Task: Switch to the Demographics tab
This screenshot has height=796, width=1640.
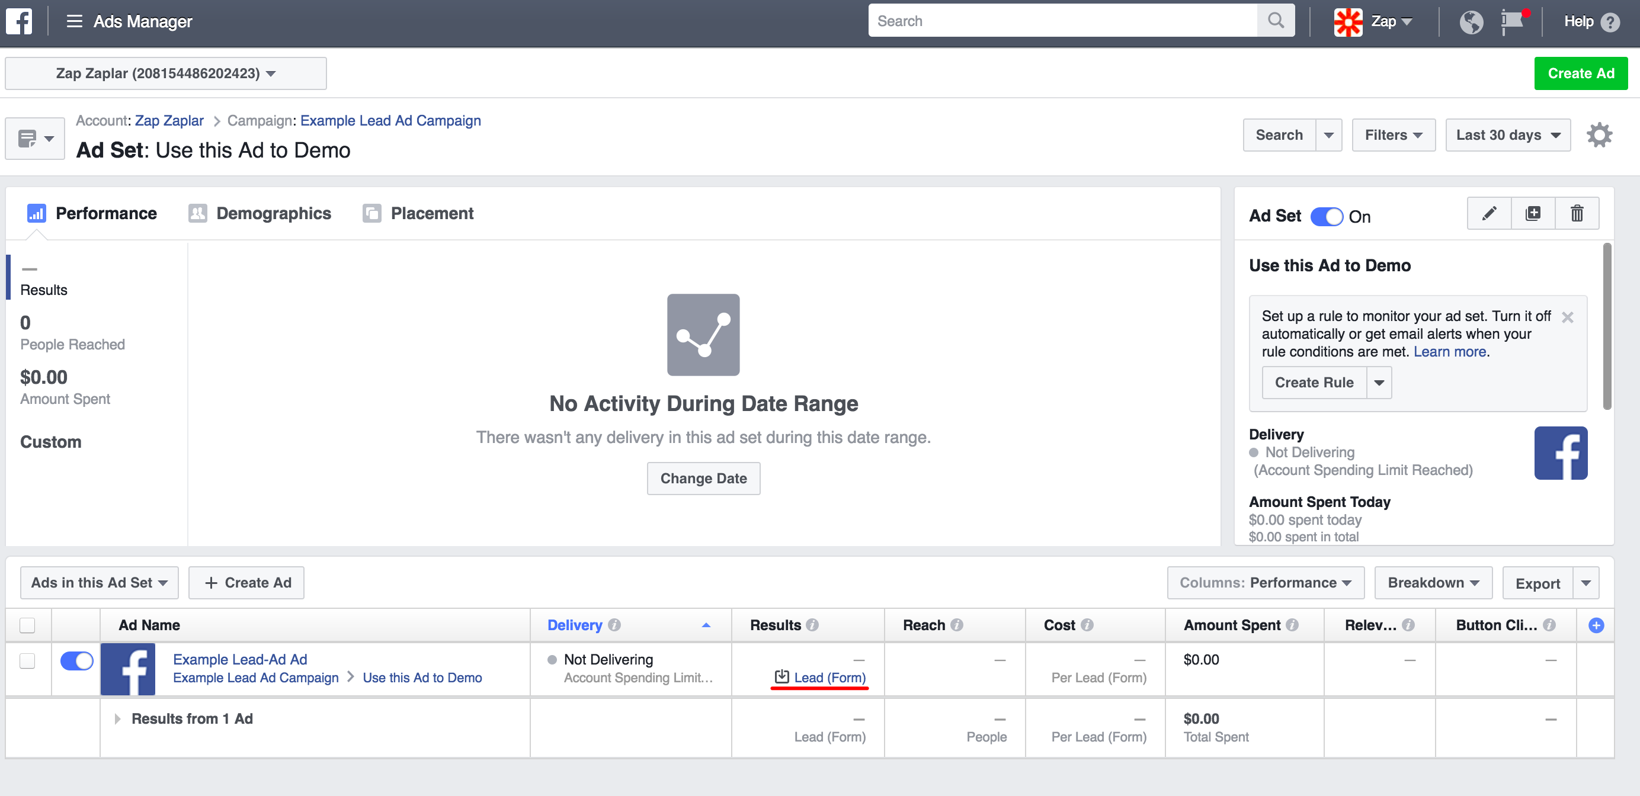Action: click(260, 213)
